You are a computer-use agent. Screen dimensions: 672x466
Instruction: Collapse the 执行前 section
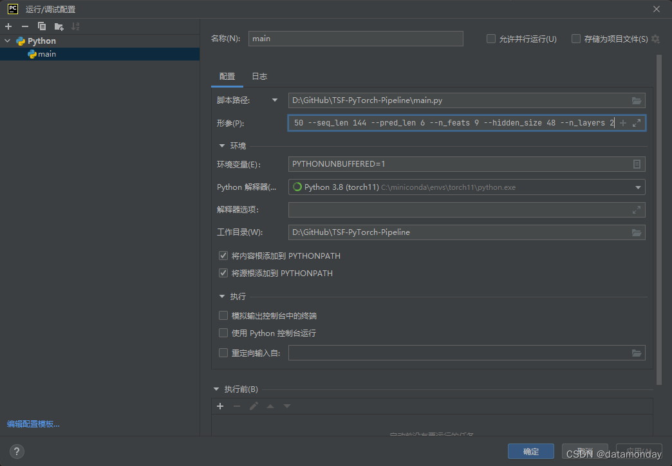pos(216,389)
